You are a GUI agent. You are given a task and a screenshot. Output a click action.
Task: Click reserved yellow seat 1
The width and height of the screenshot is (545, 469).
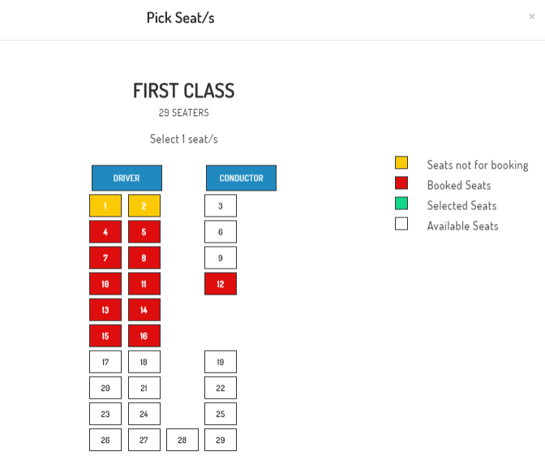point(105,206)
